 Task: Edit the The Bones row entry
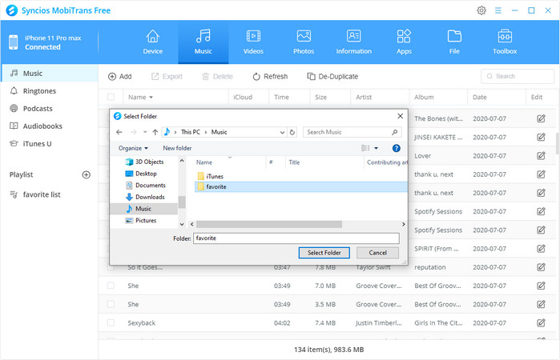tap(541, 118)
